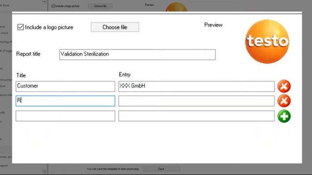Delete the second row starting with R
Image resolution: width=312 pixels, height=175 pixels.
284,101
